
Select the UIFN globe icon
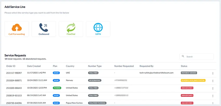coord(98,27)
